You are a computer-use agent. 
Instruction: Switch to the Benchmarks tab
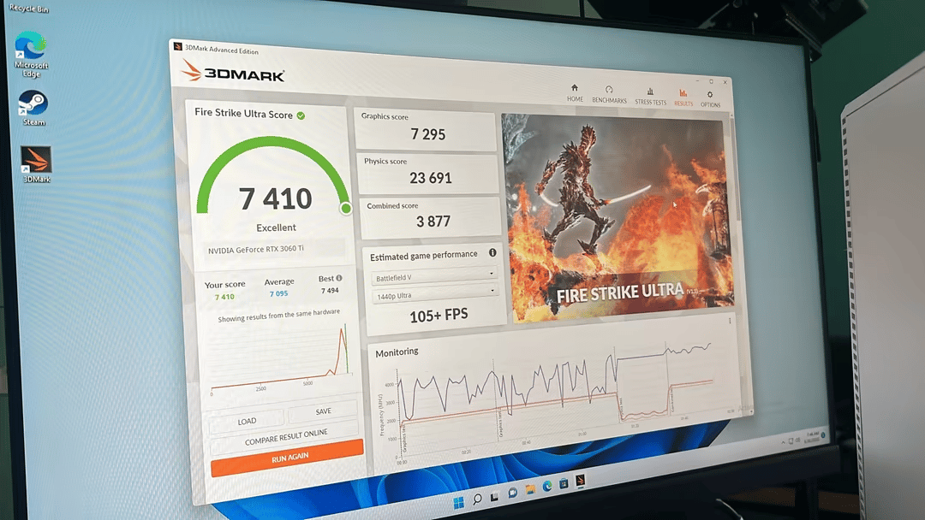click(609, 95)
